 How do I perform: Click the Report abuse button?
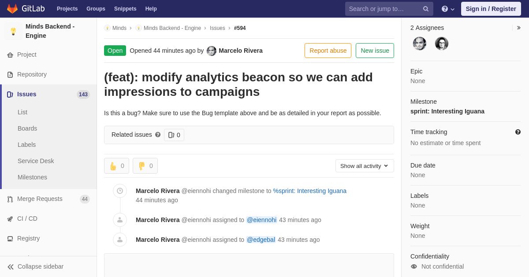click(x=328, y=51)
